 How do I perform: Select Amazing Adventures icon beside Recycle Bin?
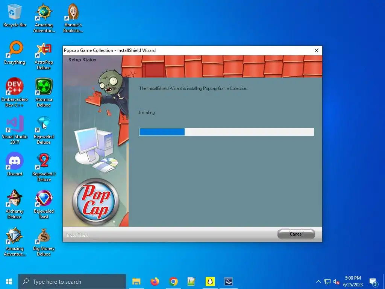[x=44, y=18]
